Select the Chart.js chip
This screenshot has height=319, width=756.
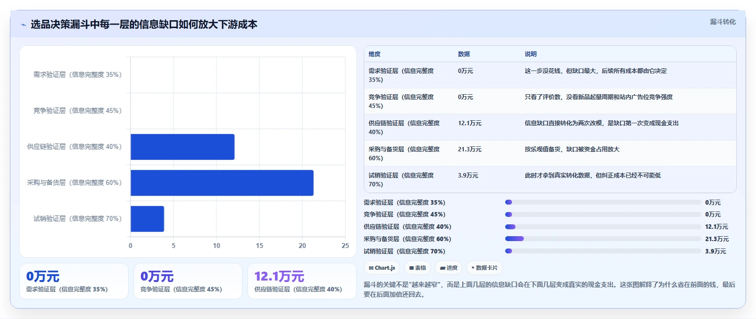(382, 268)
